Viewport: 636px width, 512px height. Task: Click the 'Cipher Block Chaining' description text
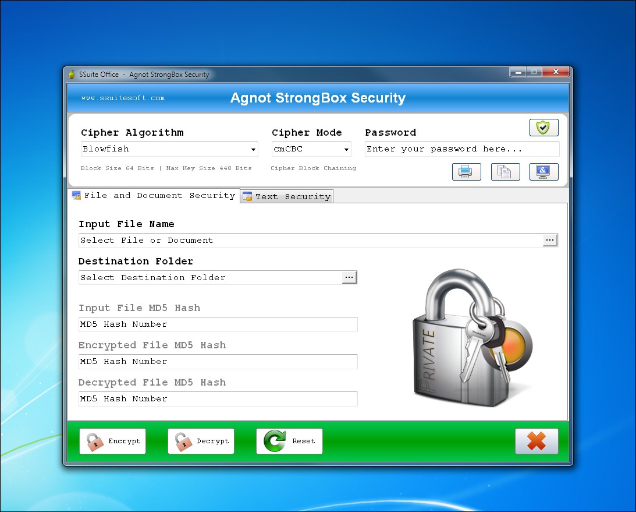pyautogui.click(x=313, y=168)
